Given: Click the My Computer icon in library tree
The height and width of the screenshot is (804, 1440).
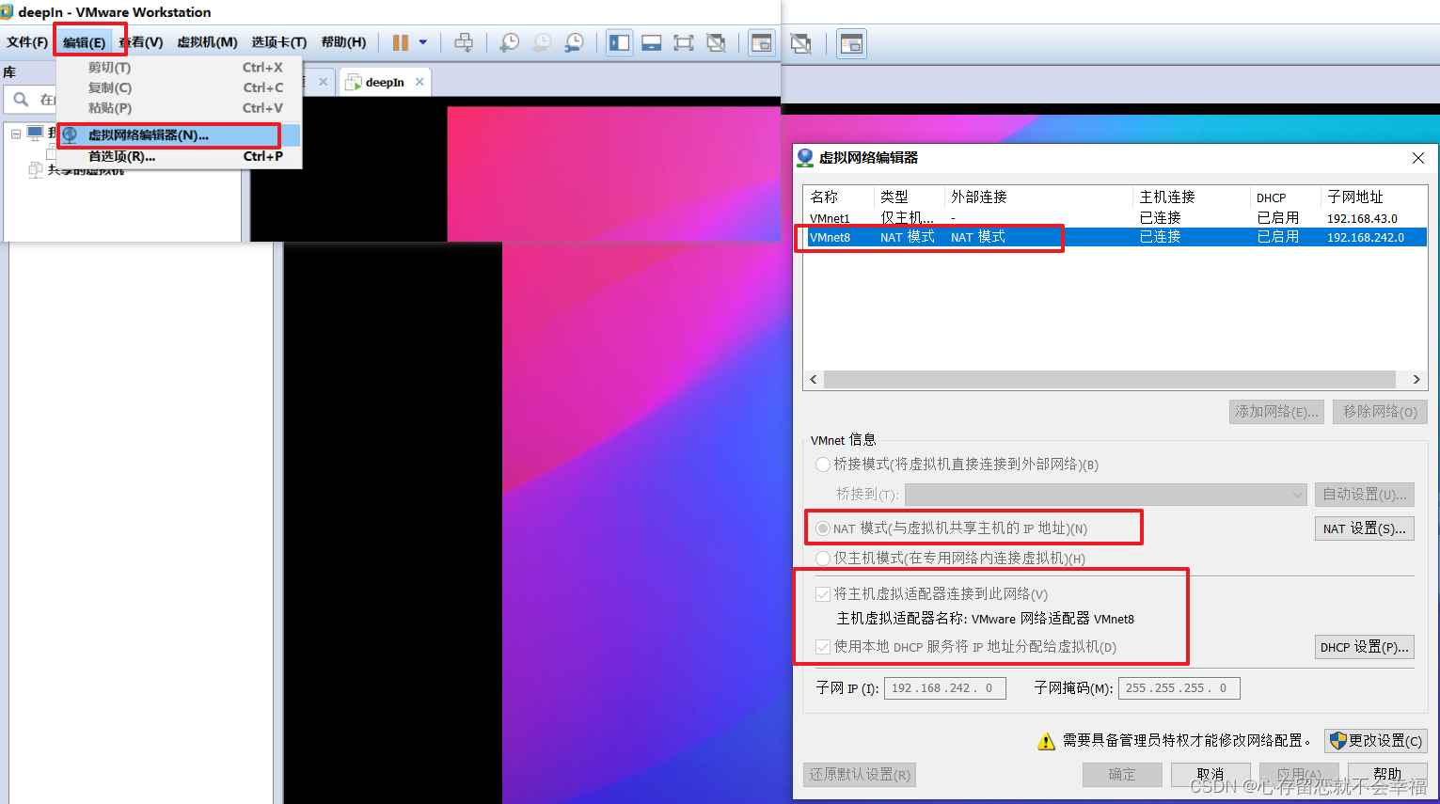Looking at the screenshot, I should point(36,133).
